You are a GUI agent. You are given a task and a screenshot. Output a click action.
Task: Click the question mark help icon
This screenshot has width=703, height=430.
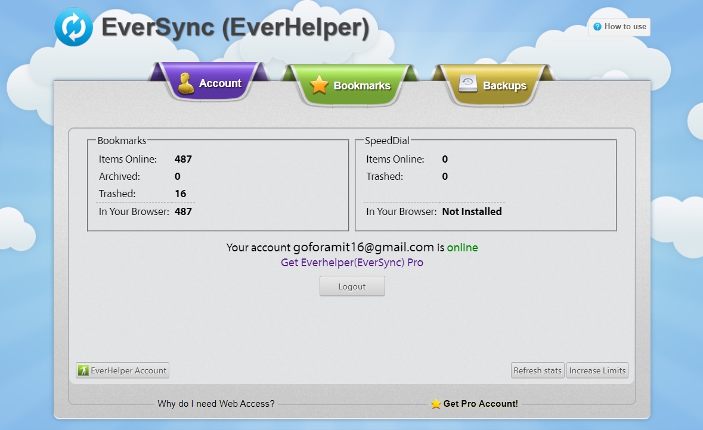(597, 27)
